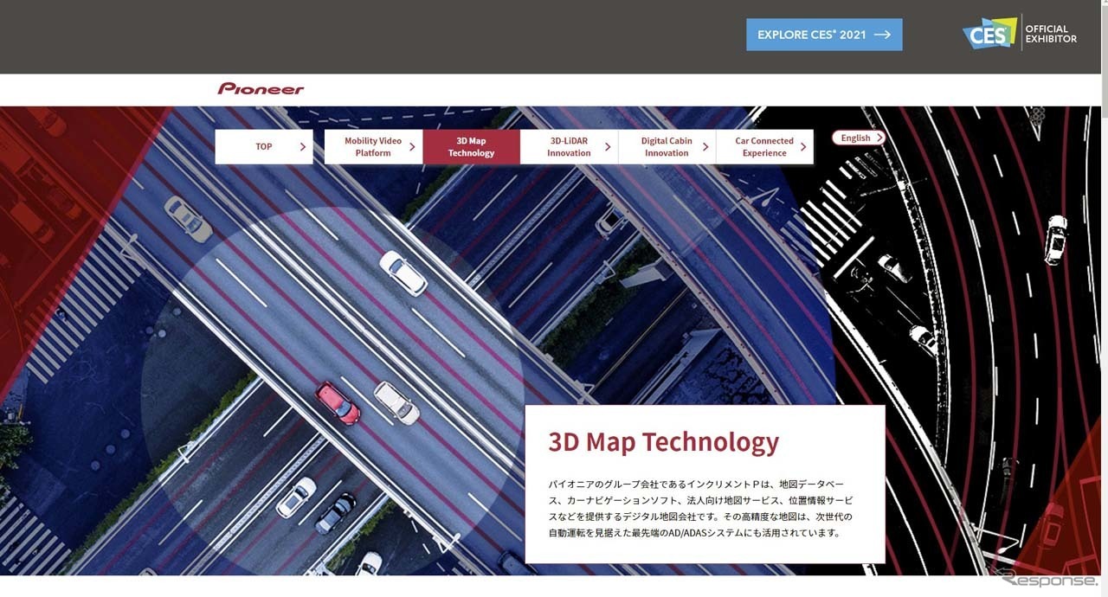
Task: Click chevron beside 3D-LiDAR Innovation
Action: 608,147
